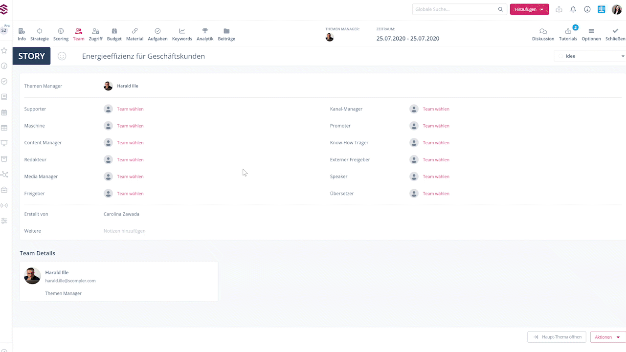Open the Hinzufügen dropdown button

tap(529, 9)
